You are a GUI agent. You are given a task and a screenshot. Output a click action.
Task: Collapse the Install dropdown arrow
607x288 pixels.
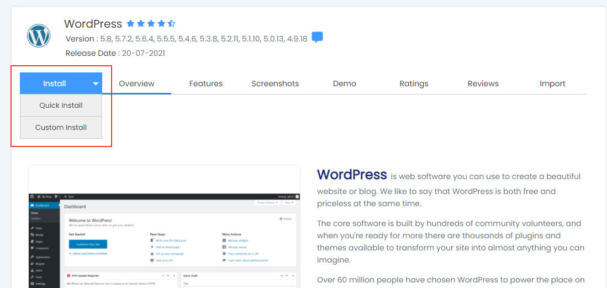click(x=96, y=83)
